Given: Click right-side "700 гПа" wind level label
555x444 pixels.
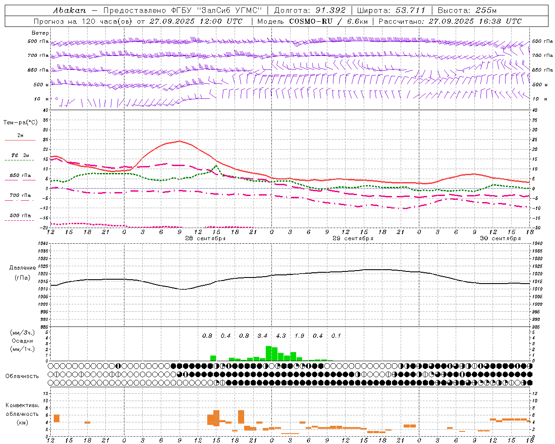Looking at the screenshot, I should tap(542, 55).
